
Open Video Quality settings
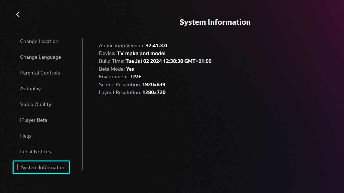(x=35, y=104)
